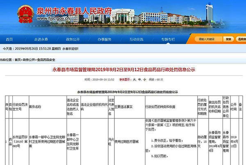Open the 首页 navigation tab

[x=9, y=39]
